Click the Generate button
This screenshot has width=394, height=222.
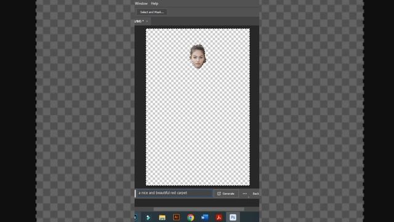coord(226,194)
